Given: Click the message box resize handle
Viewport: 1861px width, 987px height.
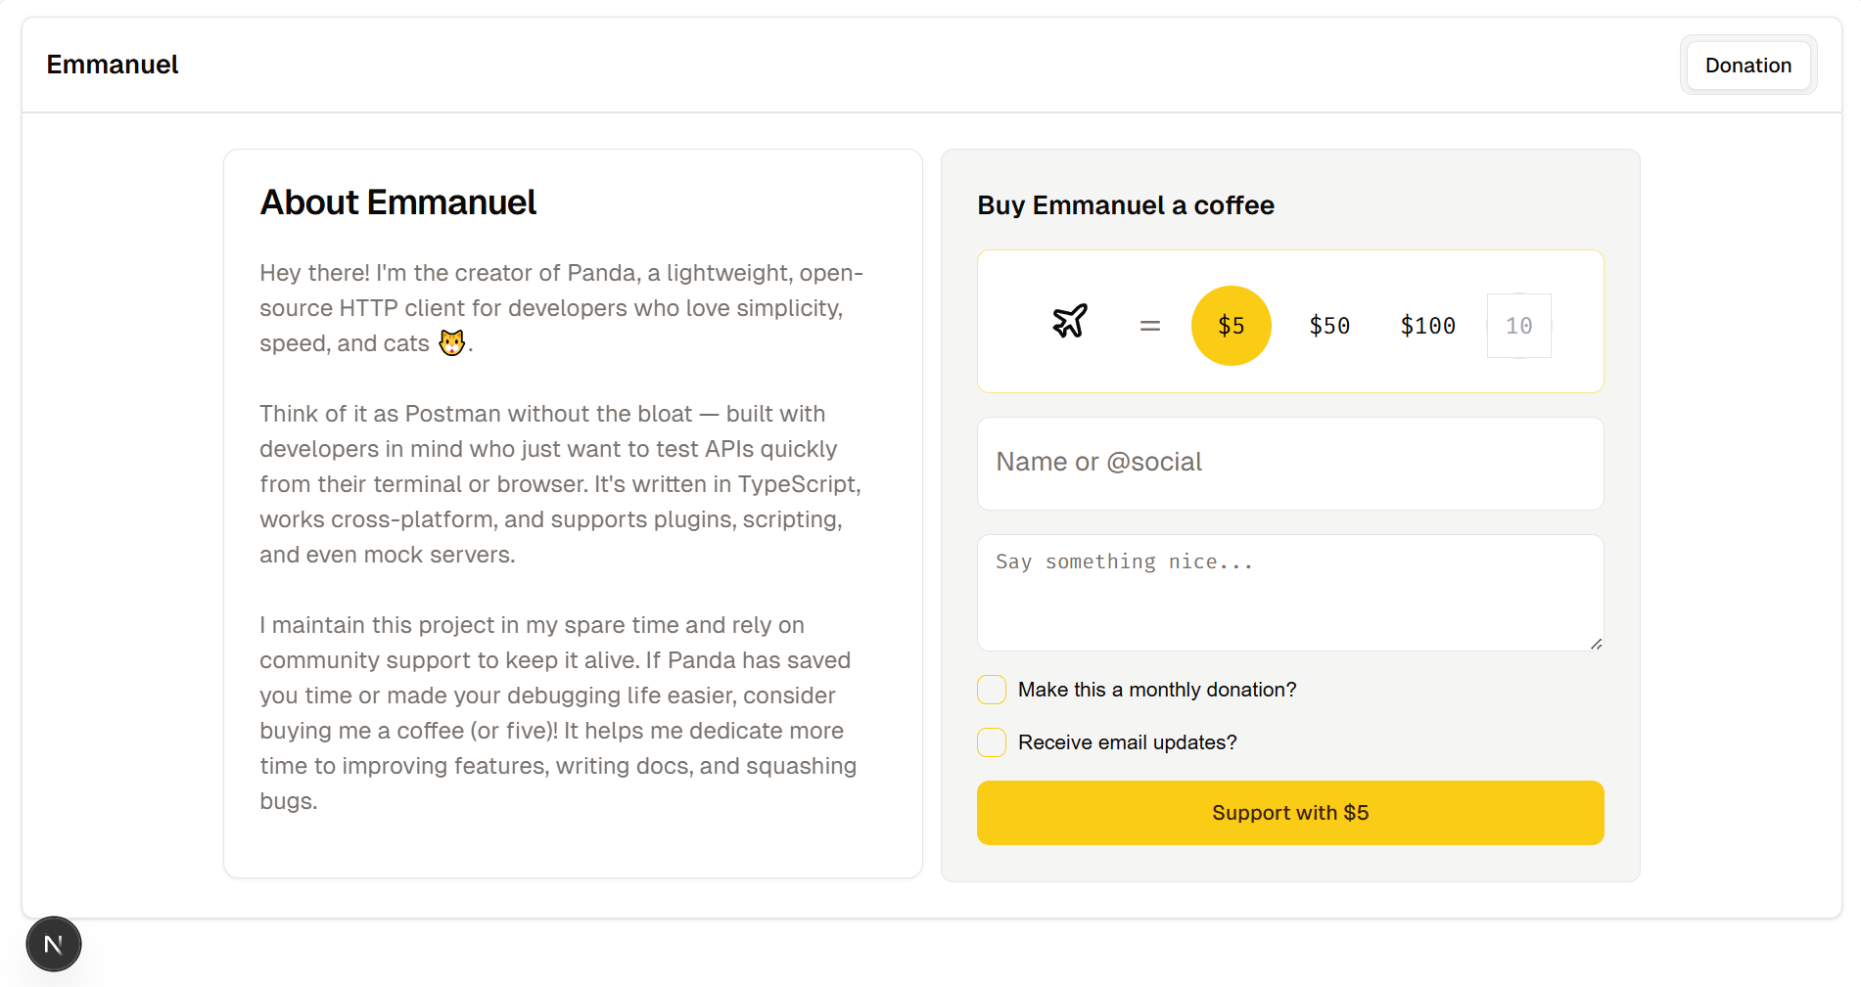Looking at the screenshot, I should 1596,643.
